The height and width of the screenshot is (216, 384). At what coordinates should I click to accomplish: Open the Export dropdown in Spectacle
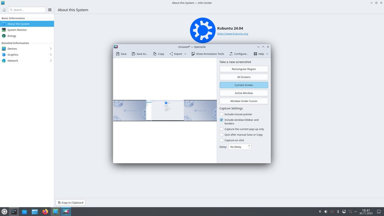click(x=178, y=54)
